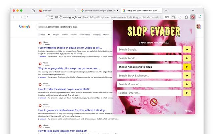Select the Videos search tab
Screen dimensions: 214x134
coord(65,35)
